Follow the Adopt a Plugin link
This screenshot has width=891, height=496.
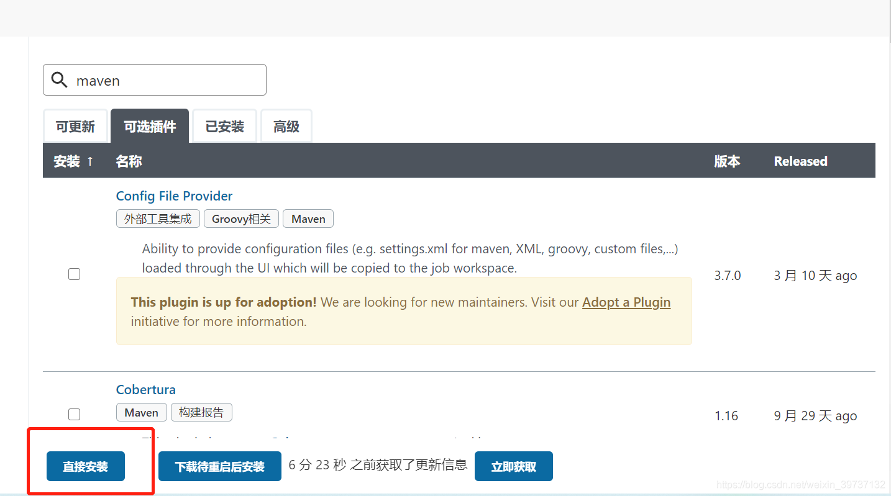coord(626,302)
